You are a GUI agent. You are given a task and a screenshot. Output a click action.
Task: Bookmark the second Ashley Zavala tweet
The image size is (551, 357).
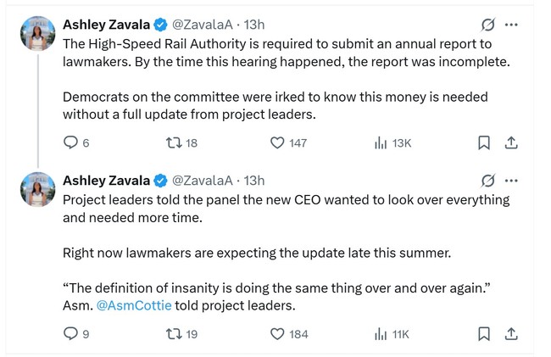pyautogui.click(x=484, y=334)
